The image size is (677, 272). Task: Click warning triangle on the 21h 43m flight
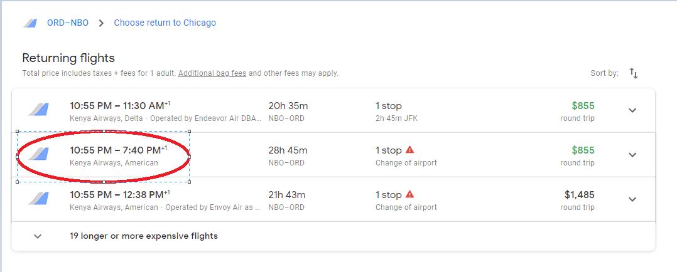[409, 194]
